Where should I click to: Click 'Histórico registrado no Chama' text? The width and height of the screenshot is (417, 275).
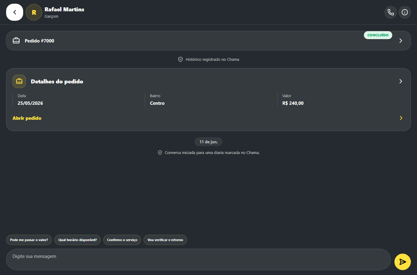click(212, 60)
